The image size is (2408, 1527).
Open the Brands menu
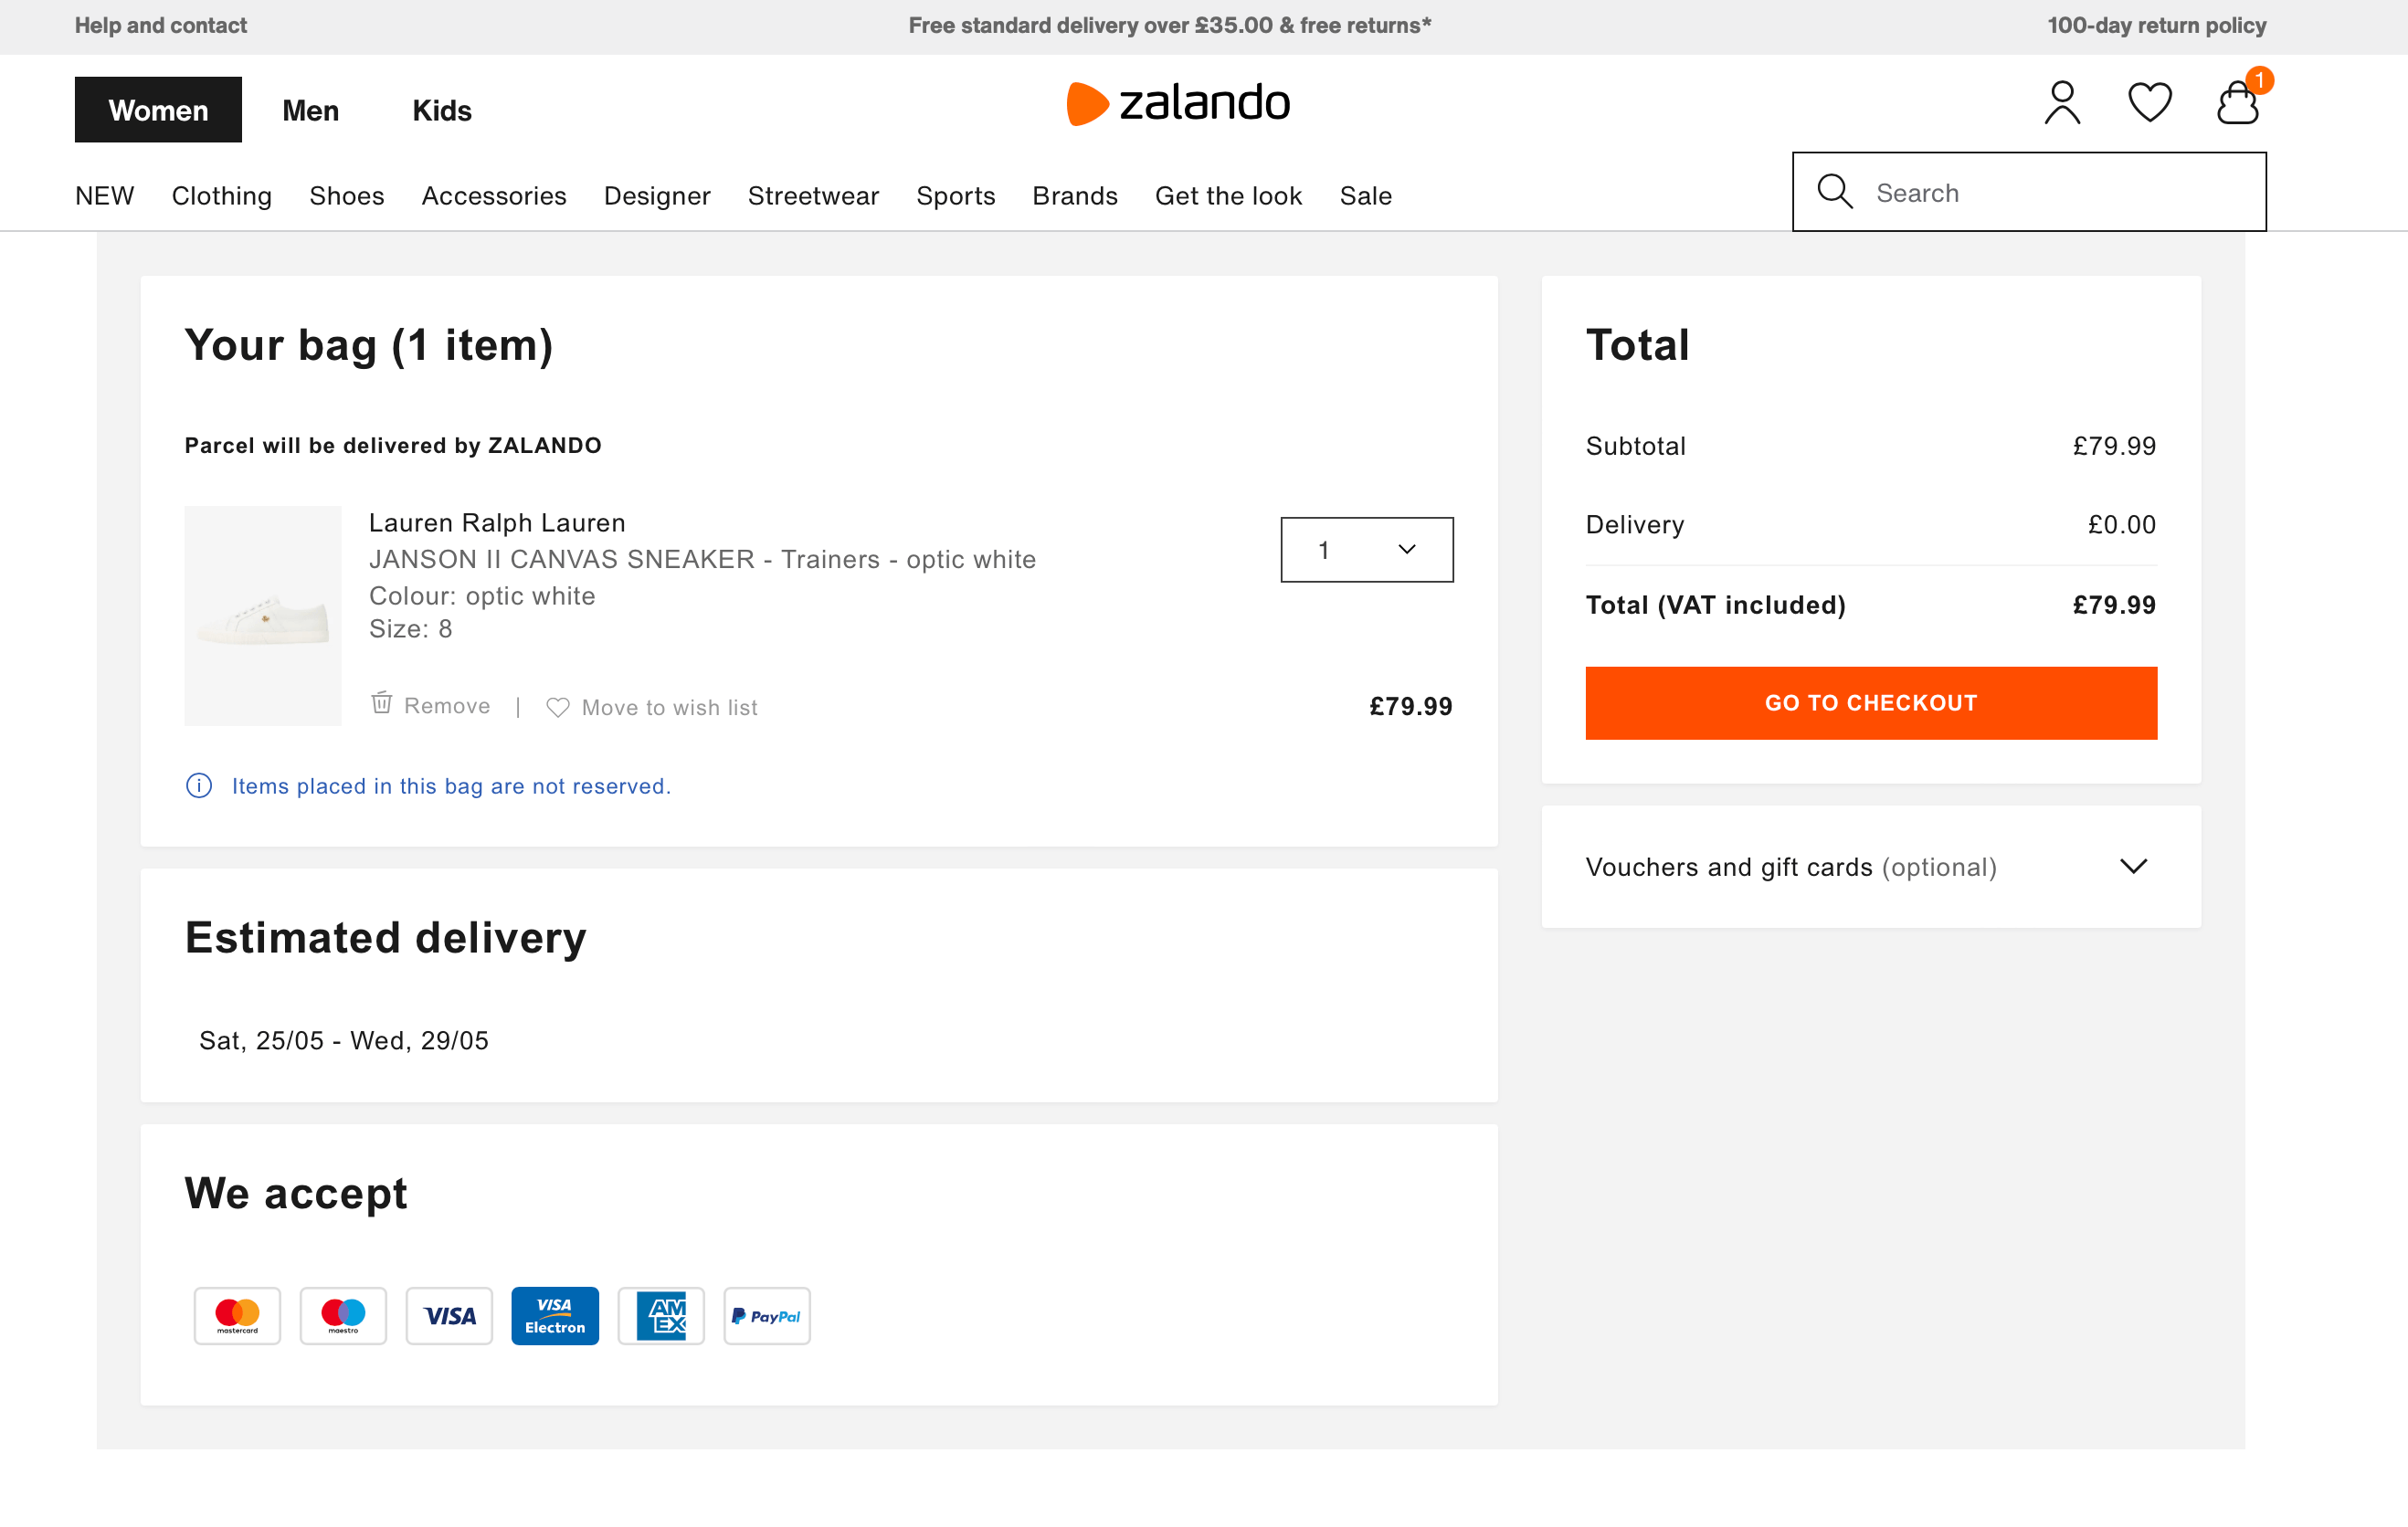[1075, 196]
